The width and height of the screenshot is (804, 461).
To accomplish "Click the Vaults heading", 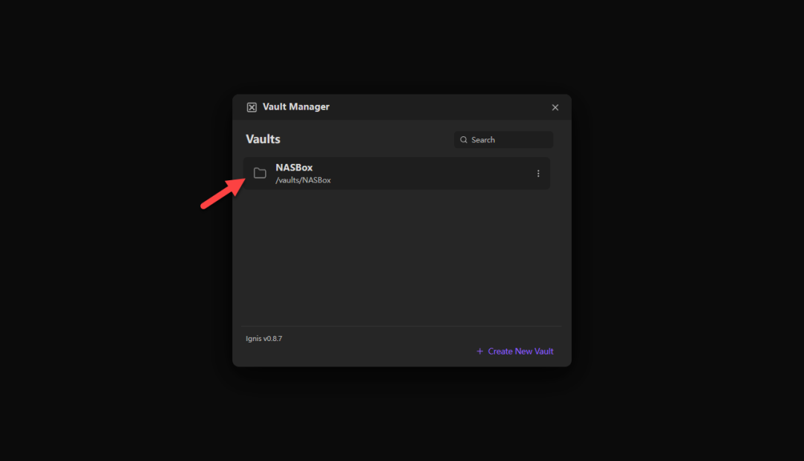I will coord(263,139).
